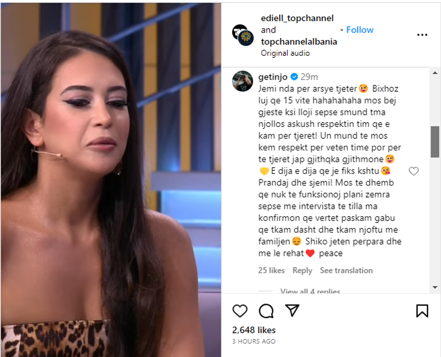This screenshot has height=357, width=441.
Task: Reply to getinjo's comment
Action: 302,270
